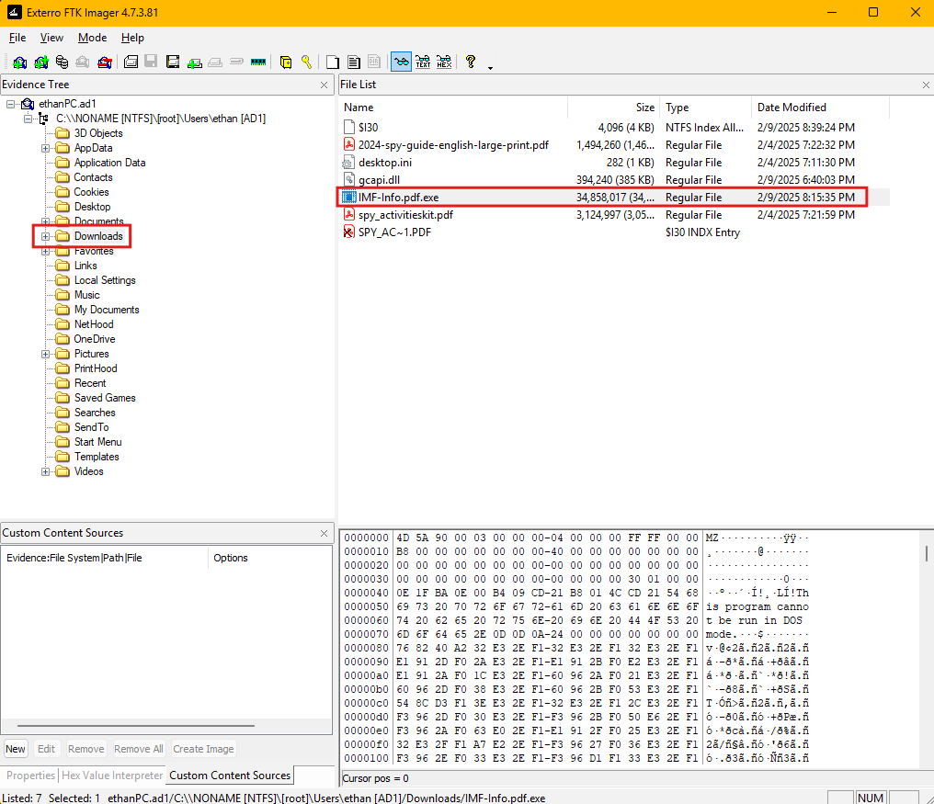Click the Capture Memory chip icon
Image resolution: width=934 pixels, height=804 pixels.
pos(257,62)
